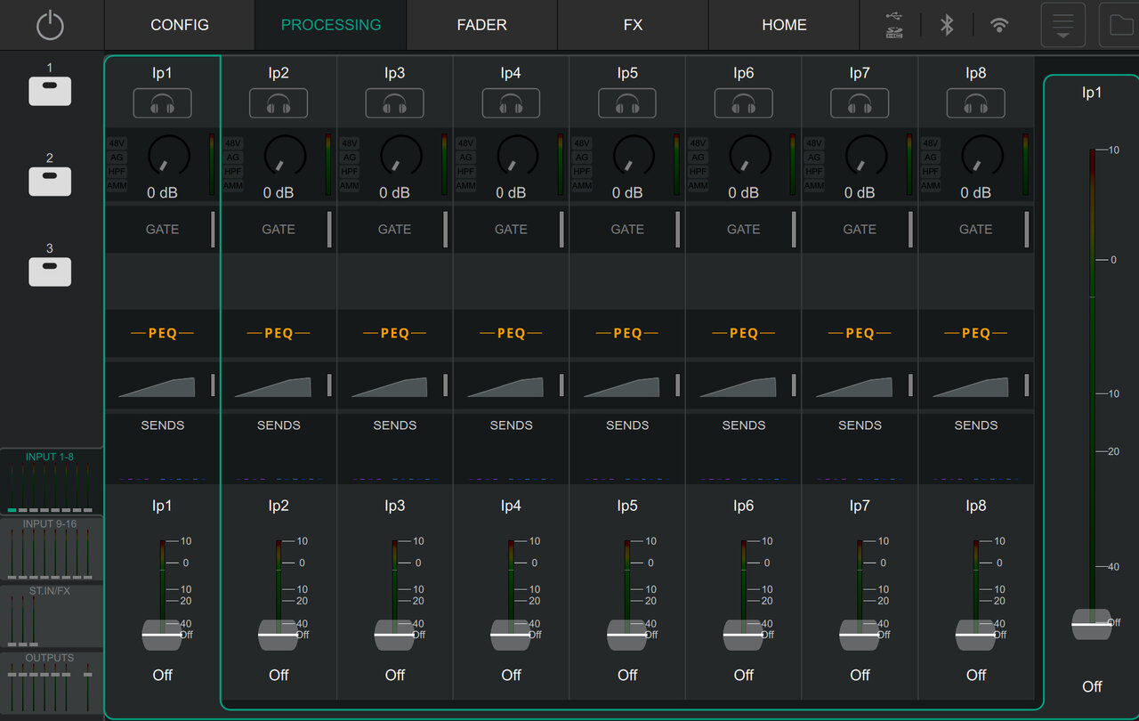The height and width of the screenshot is (721, 1139).
Task: Click the Ip1 channel fader handle
Action: (162, 636)
